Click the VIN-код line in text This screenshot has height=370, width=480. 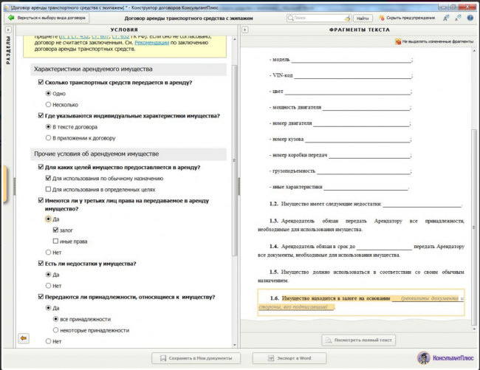[x=341, y=75]
